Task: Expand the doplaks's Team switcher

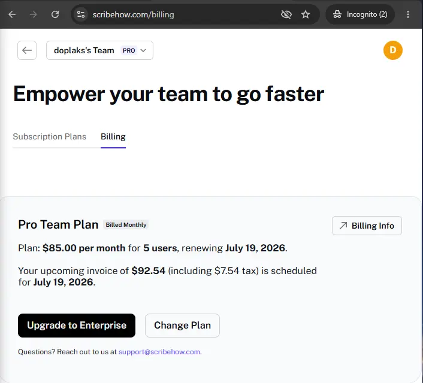Action: pos(100,50)
